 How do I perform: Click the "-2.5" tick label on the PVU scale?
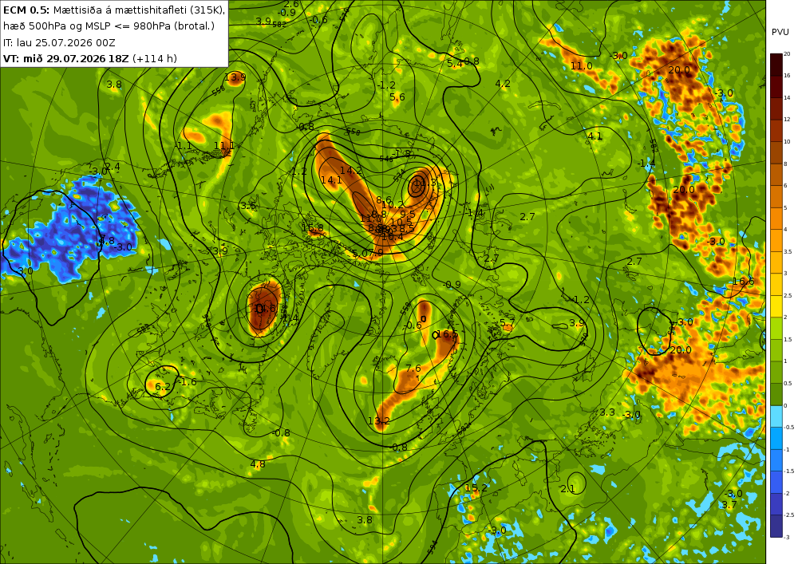789,515
